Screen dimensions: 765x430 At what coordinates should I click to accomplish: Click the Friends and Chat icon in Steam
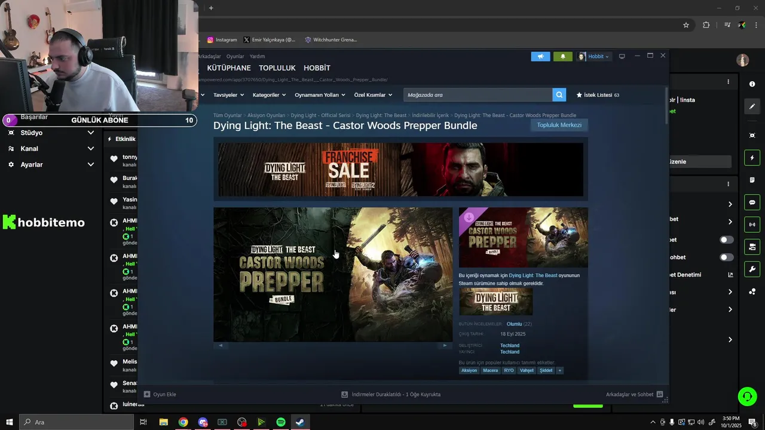[660, 394]
